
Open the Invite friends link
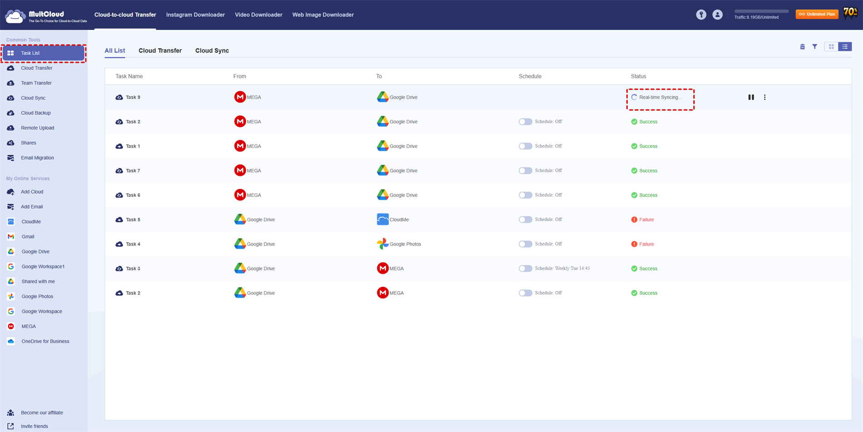click(34, 426)
